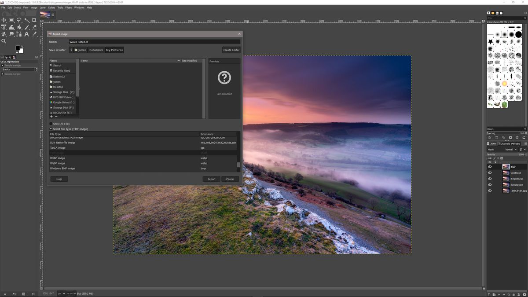Click the Create Folder button

pos(231,50)
